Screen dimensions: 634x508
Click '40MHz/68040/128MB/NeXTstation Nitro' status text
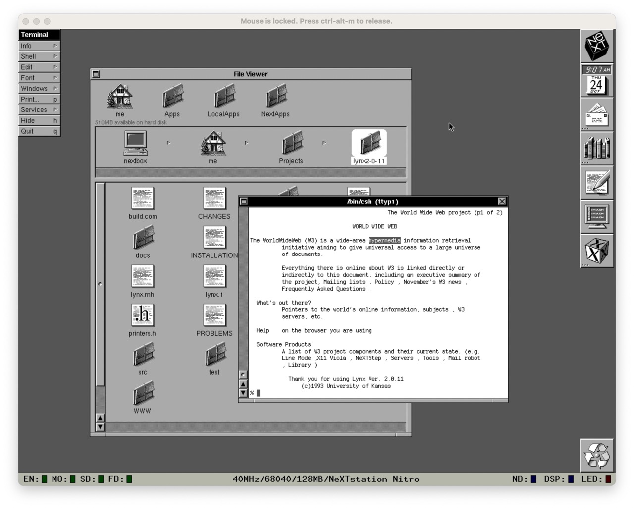326,479
